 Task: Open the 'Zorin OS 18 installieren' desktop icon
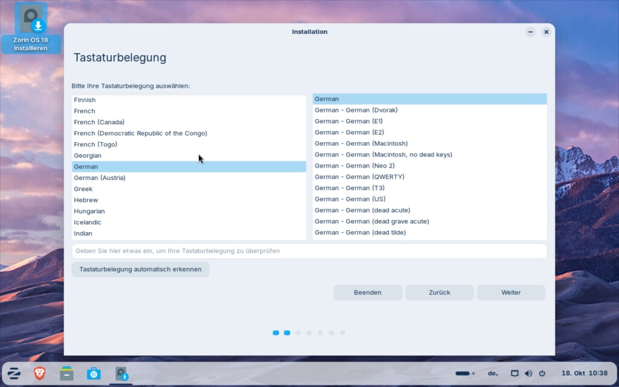pyautogui.click(x=31, y=28)
